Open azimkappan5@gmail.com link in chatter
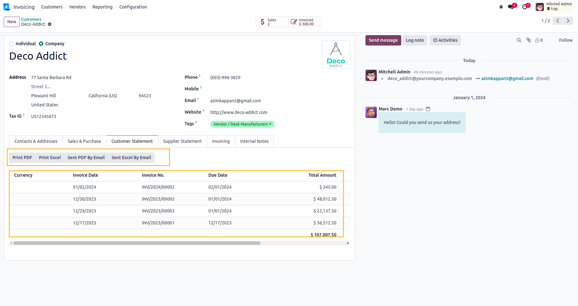Screen dimensions: 578x306 tap(507, 78)
